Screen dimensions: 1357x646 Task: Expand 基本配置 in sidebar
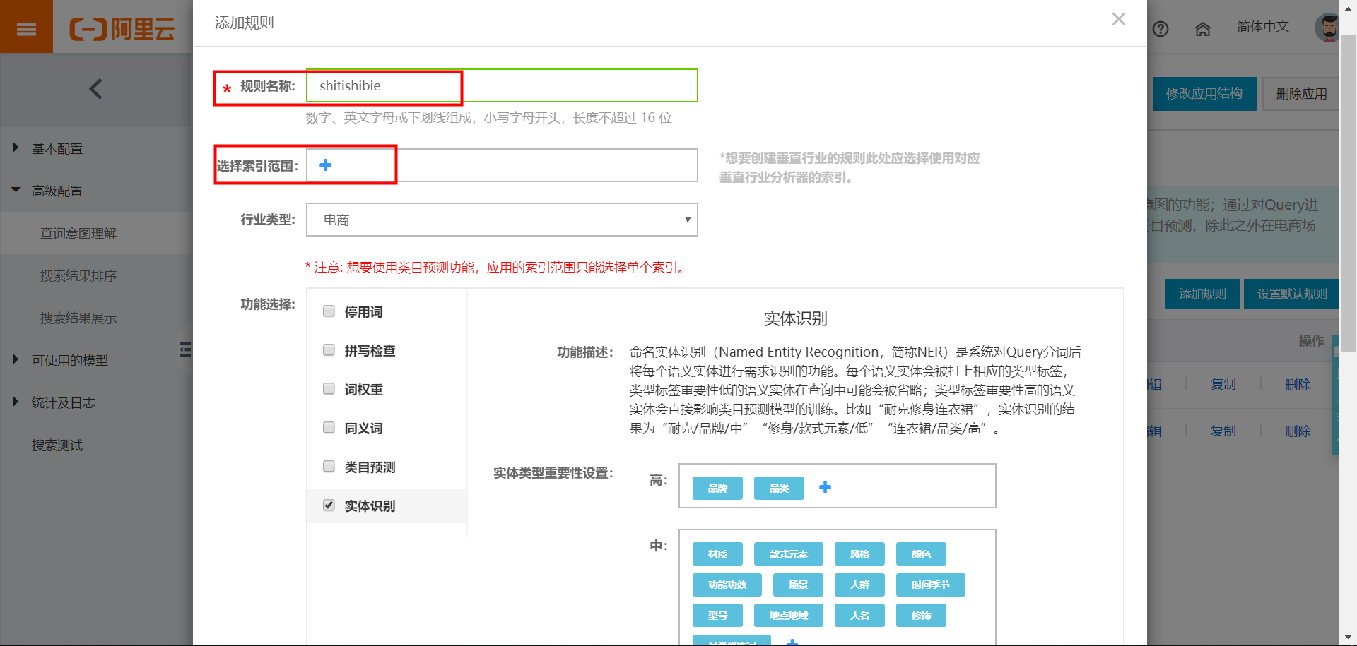click(57, 148)
